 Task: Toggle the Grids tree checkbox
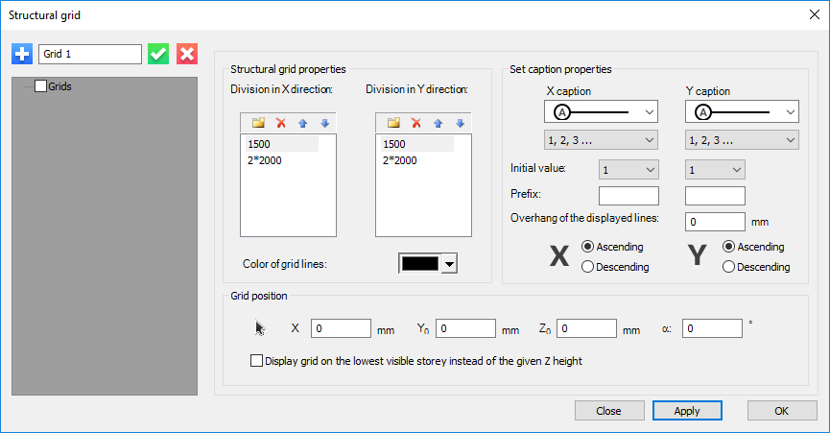tap(40, 86)
